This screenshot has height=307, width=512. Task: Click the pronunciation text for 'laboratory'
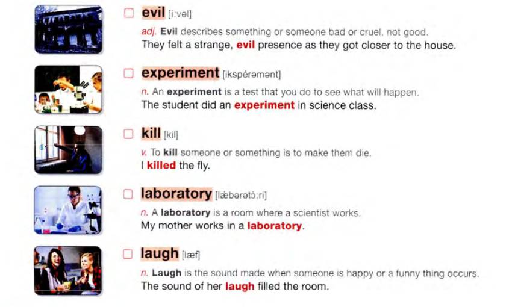coord(241,195)
